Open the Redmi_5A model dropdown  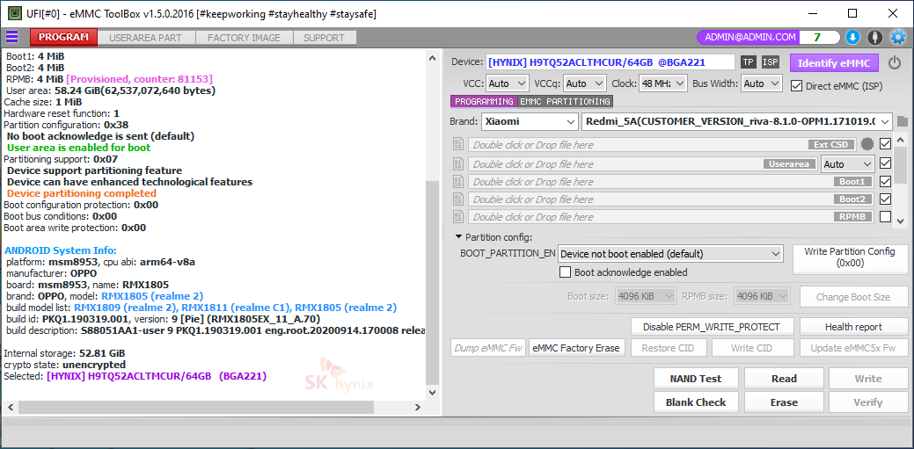(x=737, y=122)
